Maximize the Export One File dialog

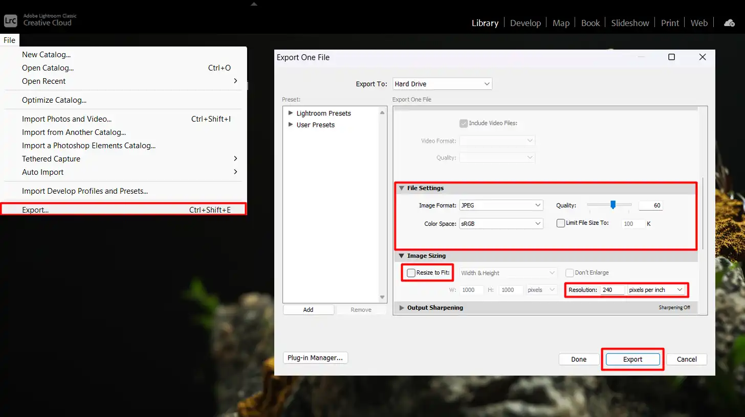pyautogui.click(x=671, y=57)
